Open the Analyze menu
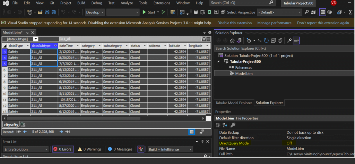 127,3
